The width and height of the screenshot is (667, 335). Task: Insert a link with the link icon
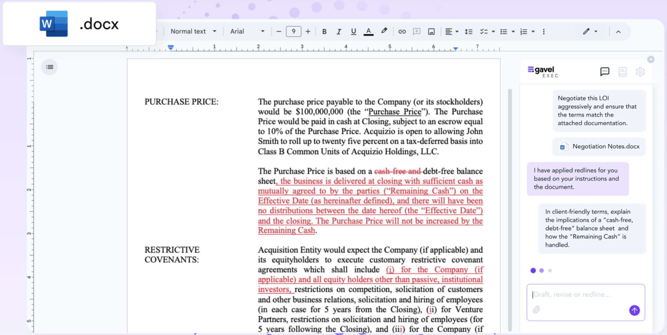[x=402, y=32]
